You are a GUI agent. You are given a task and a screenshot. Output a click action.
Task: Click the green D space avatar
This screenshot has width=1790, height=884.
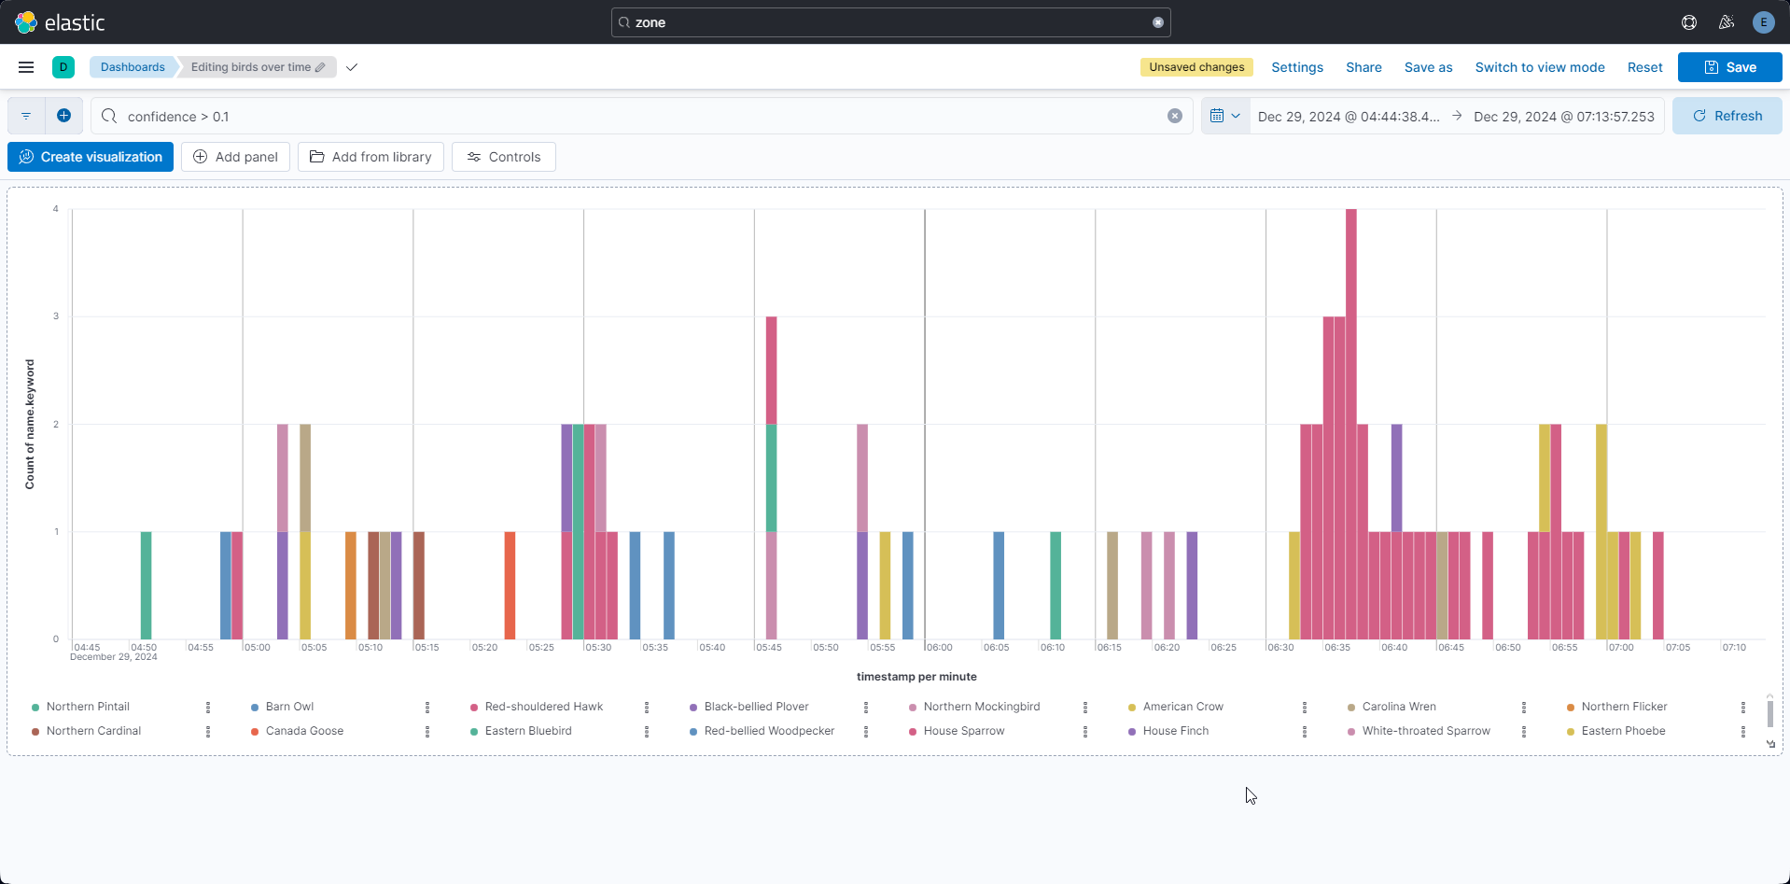pyautogui.click(x=63, y=67)
